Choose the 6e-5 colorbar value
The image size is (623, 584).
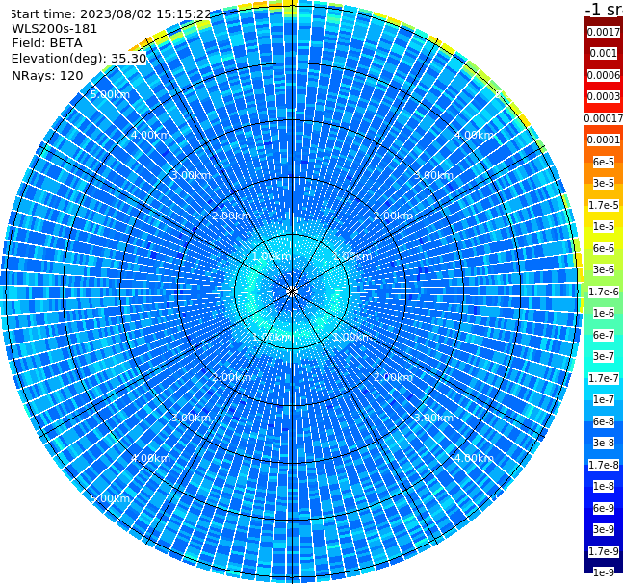coord(604,162)
